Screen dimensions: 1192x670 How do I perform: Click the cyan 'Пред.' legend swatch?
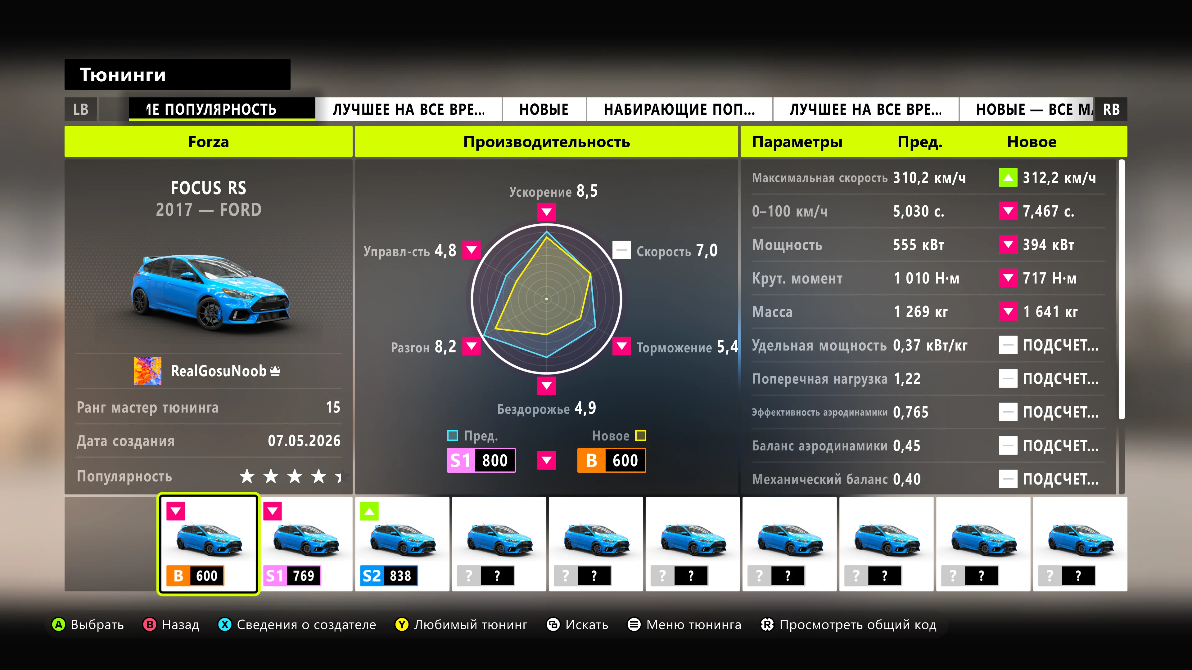[453, 435]
